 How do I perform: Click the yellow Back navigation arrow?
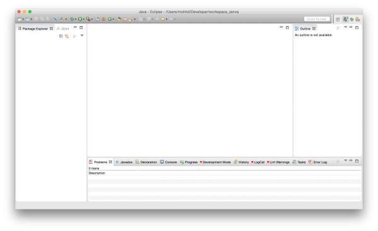(163, 19)
